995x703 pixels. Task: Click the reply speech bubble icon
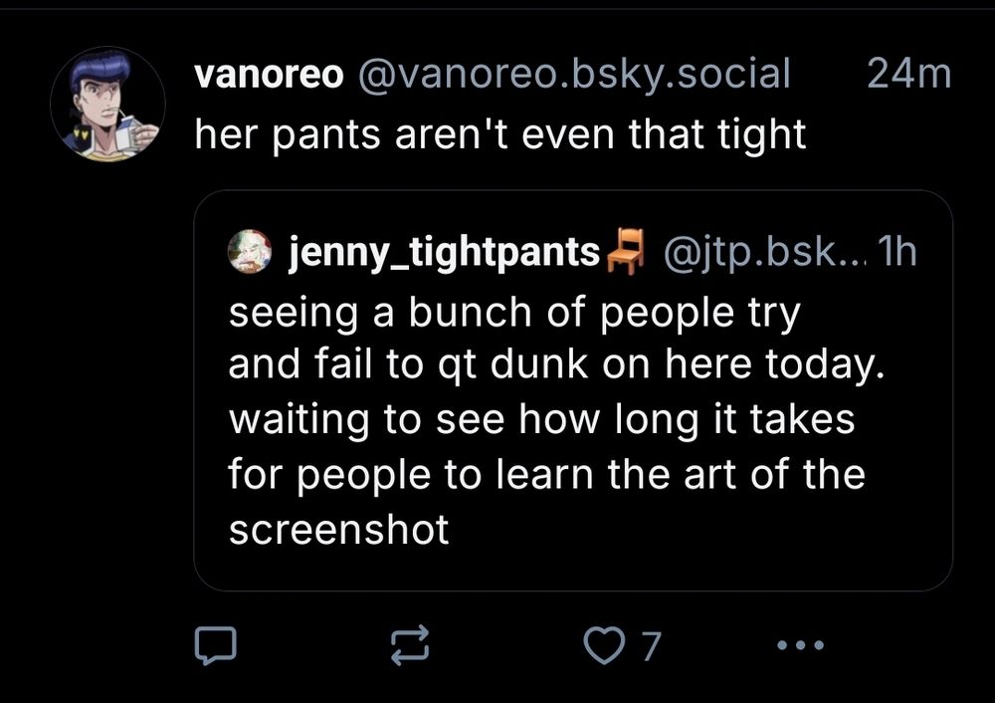[x=215, y=647]
